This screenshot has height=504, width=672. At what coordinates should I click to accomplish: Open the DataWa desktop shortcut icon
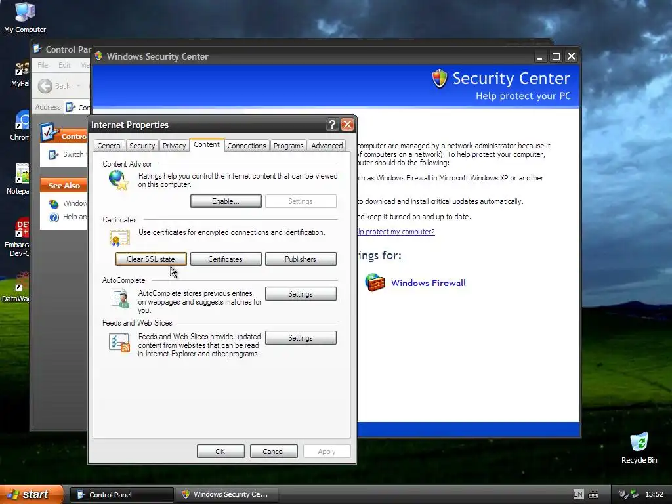click(x=22, y=282)
